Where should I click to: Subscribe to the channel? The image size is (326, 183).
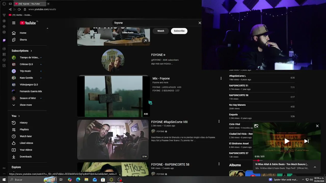[x=179, y=31]
